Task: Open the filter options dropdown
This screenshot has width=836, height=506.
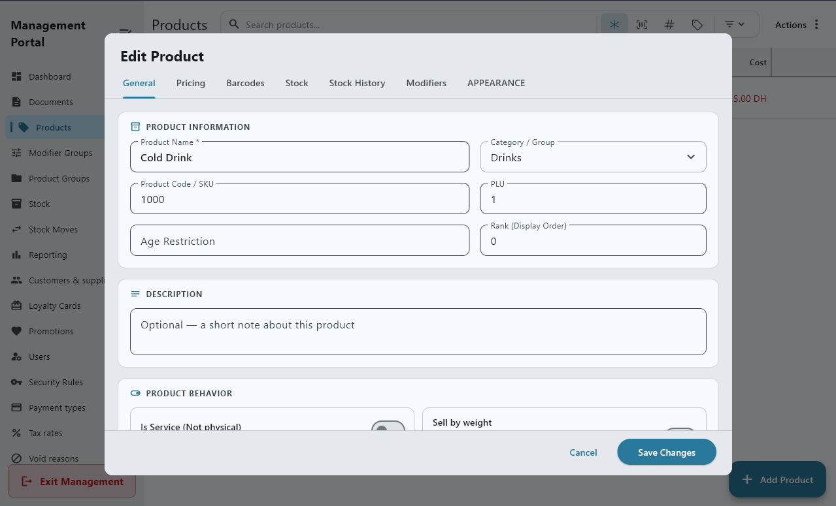Action: pyautogui.click(x=735, y=24)
